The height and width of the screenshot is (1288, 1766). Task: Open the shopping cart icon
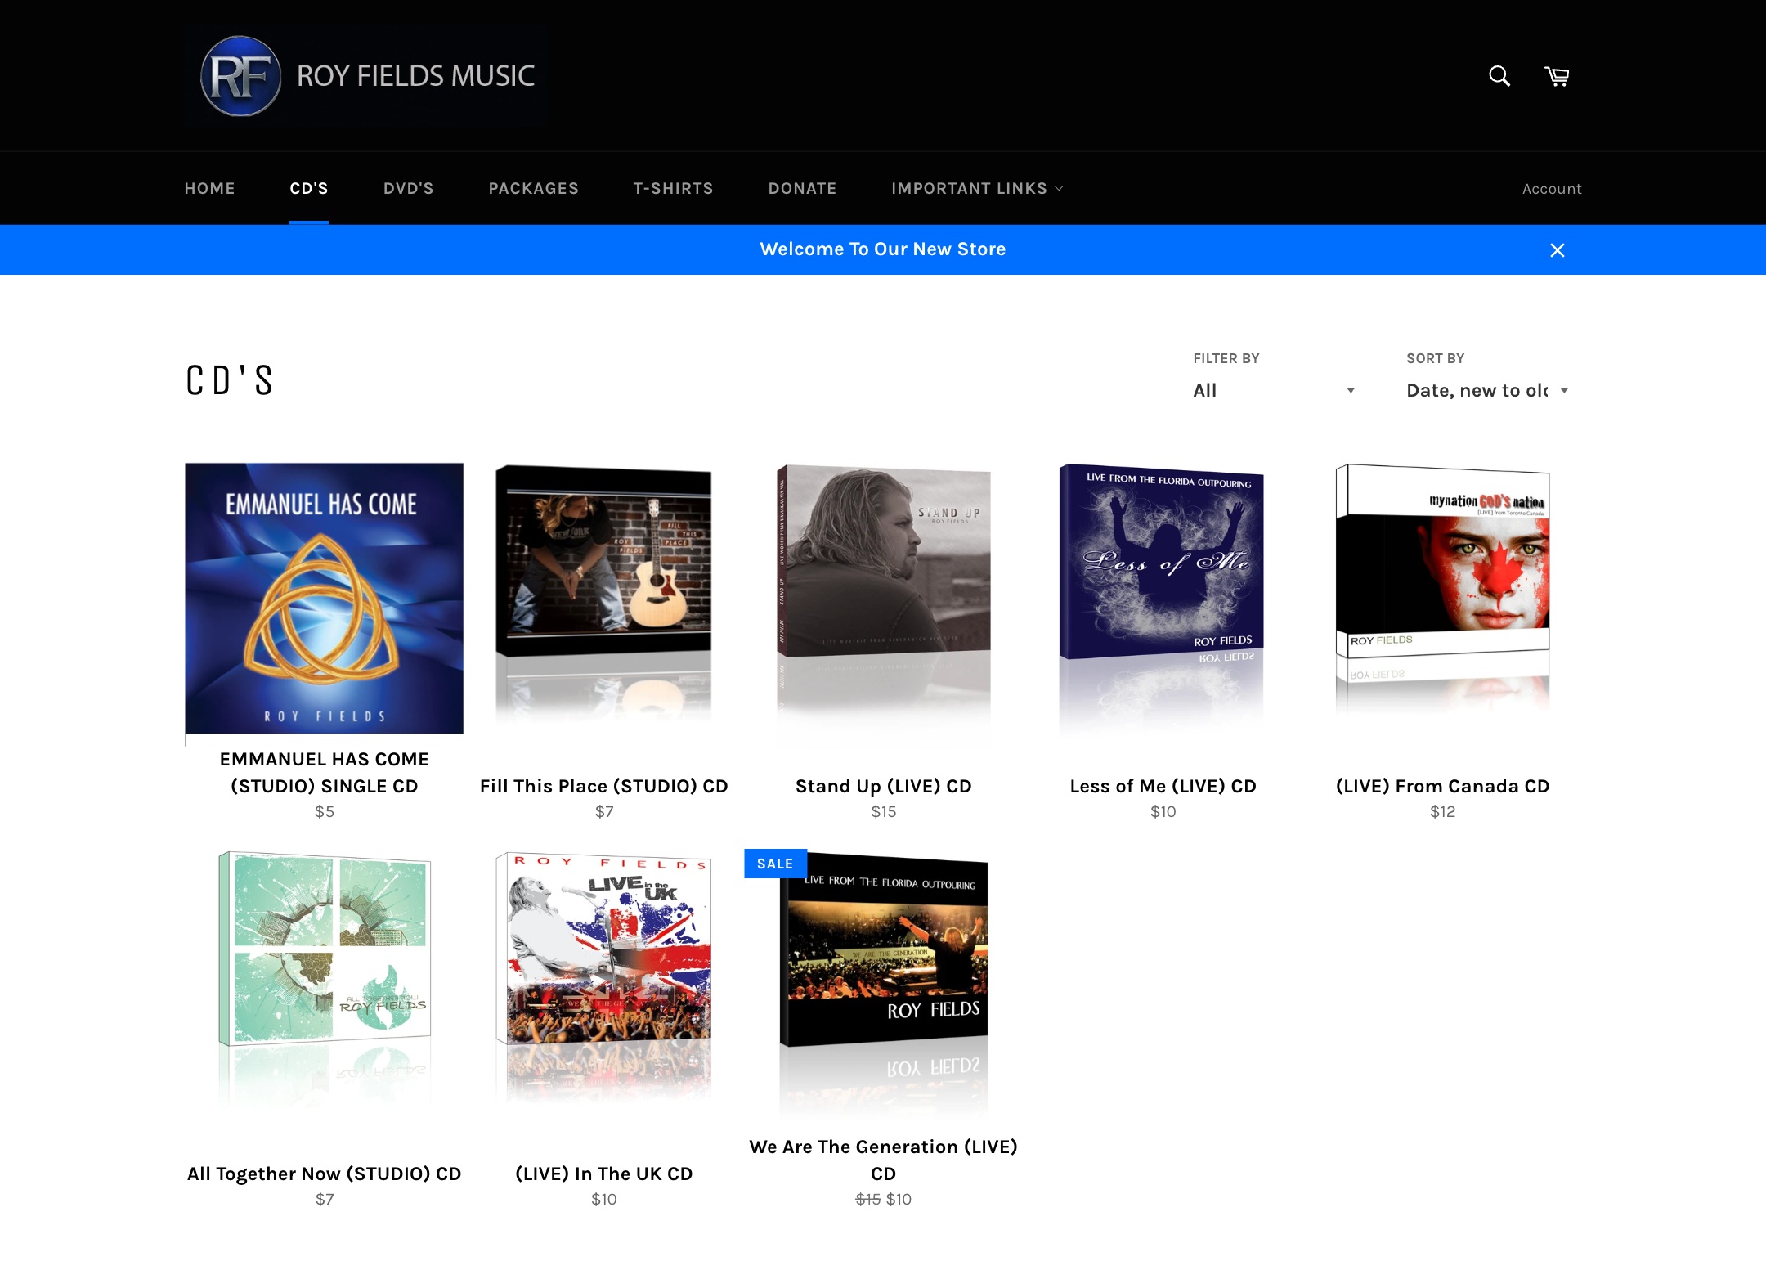pos(1557,76)
